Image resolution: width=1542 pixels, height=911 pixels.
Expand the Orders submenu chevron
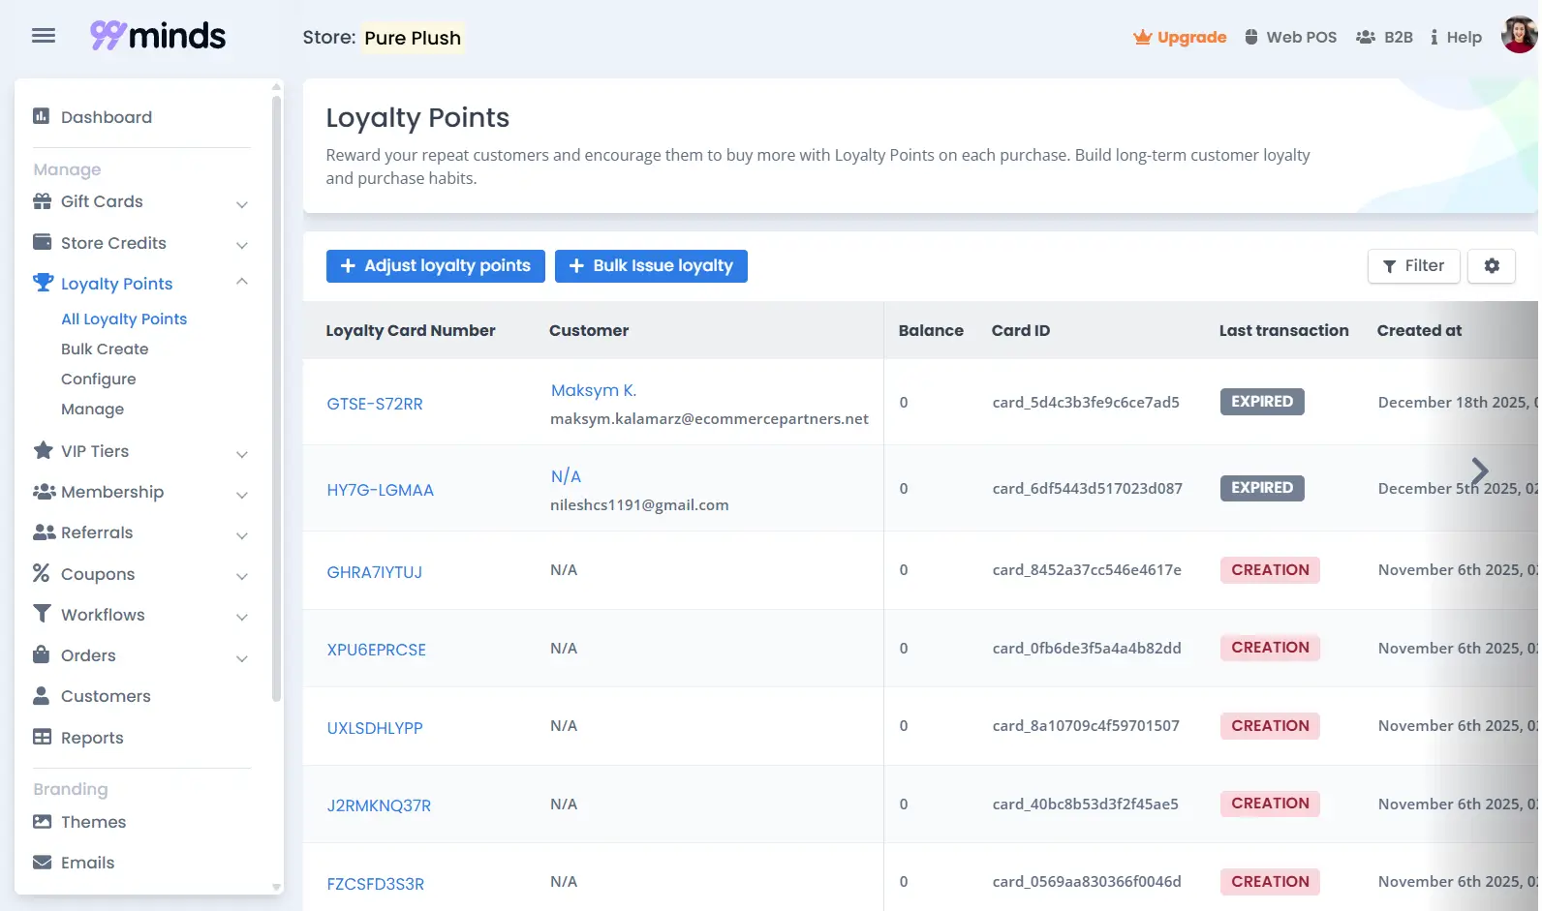click(242, 658)
